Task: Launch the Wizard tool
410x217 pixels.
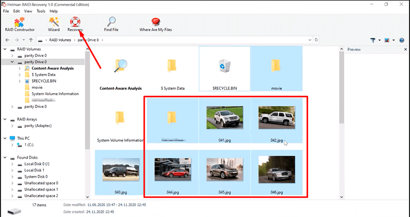Action: (54, 24)
